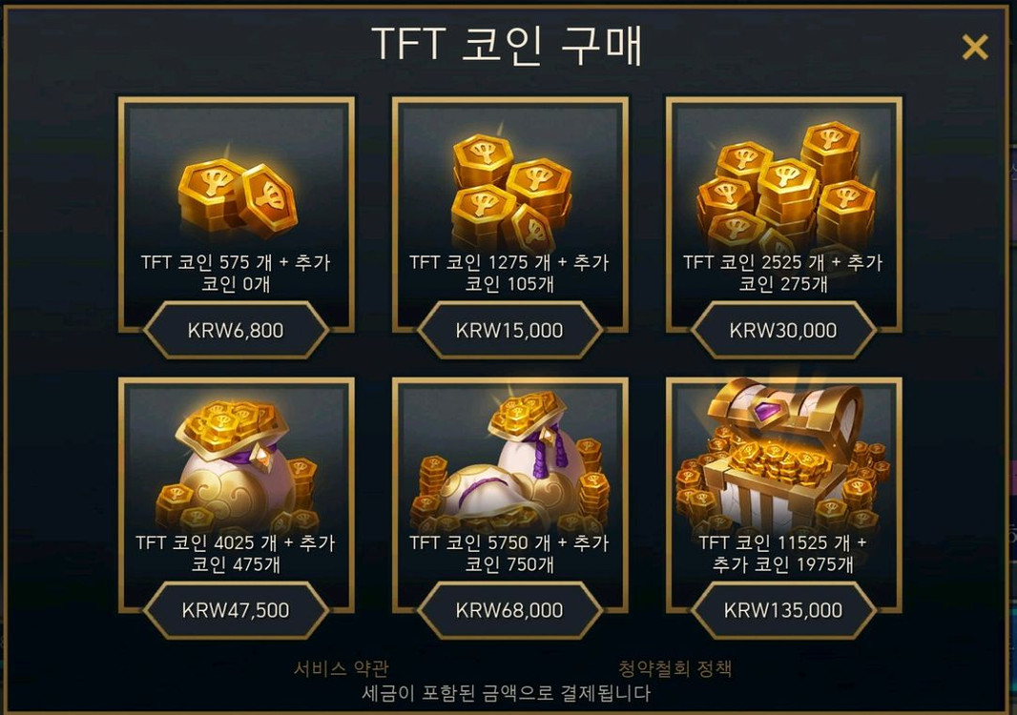
Task: Click the '추가 코인 1975개' bonus text
Action: [783, 564]
